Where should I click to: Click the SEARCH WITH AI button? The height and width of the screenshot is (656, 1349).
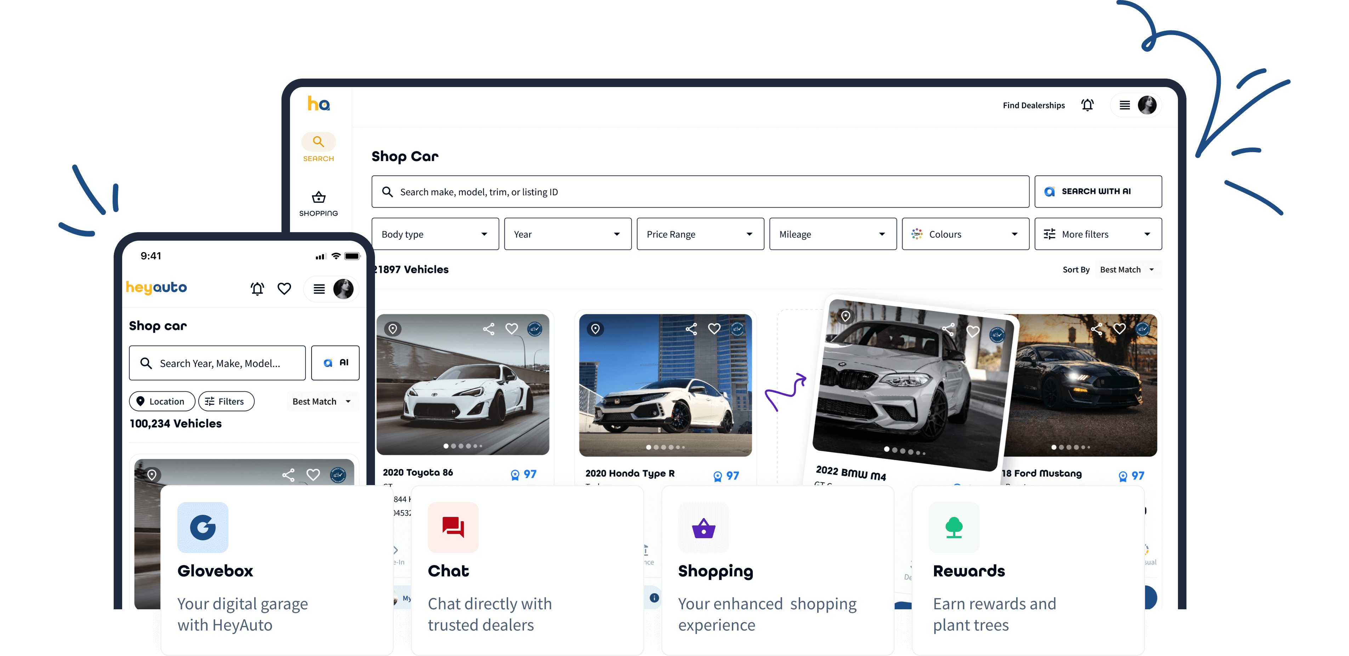[x=1098, y=191]
